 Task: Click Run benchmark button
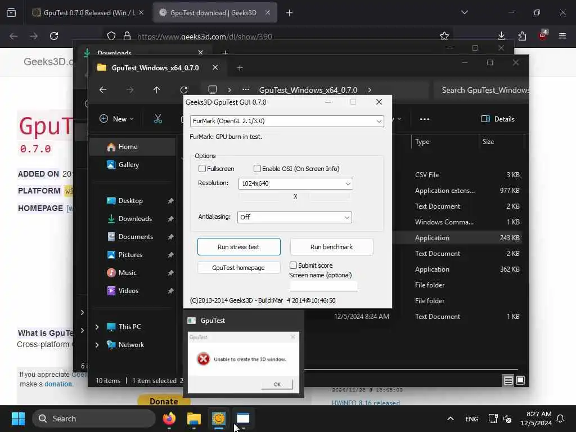[332, 247]
